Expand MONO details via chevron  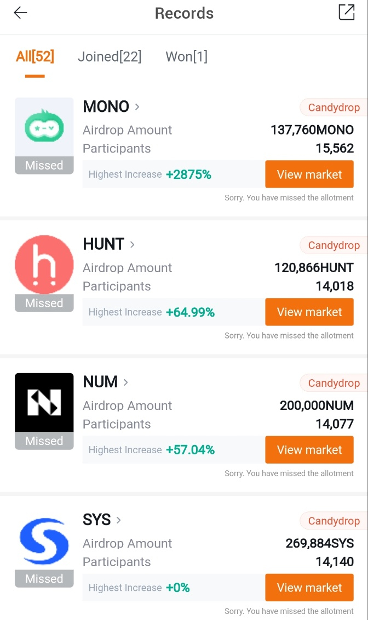tap(137, 106)
